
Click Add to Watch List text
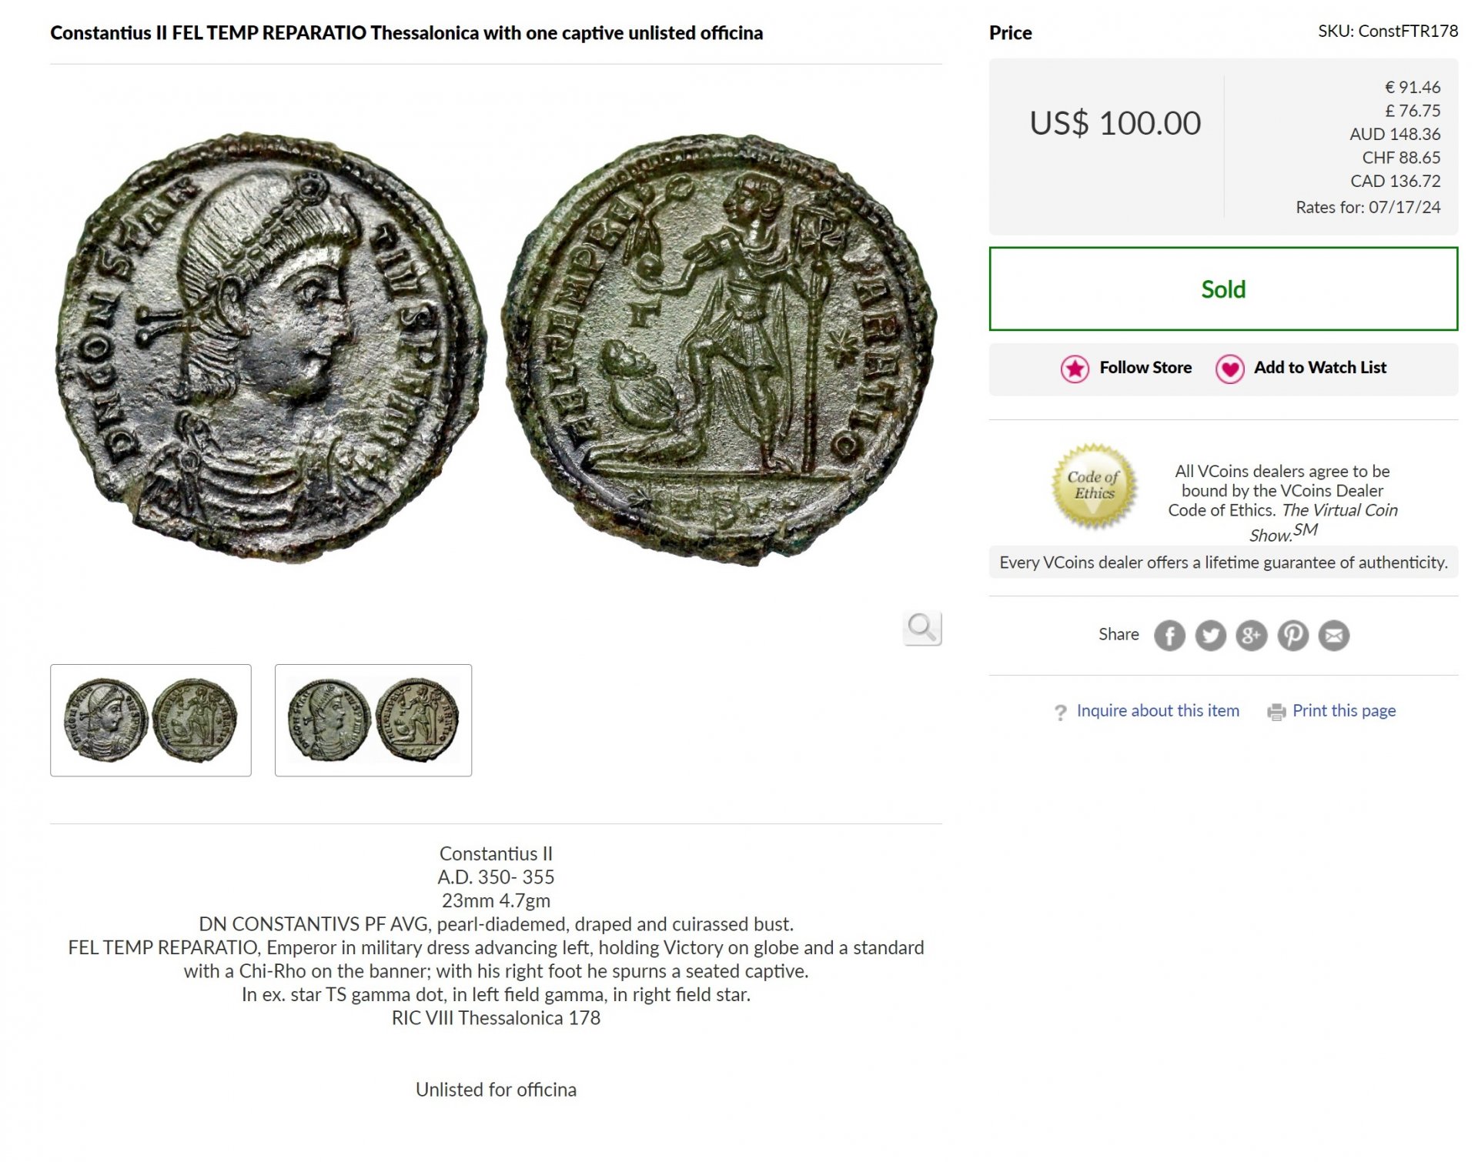[x=1320, y=367]
